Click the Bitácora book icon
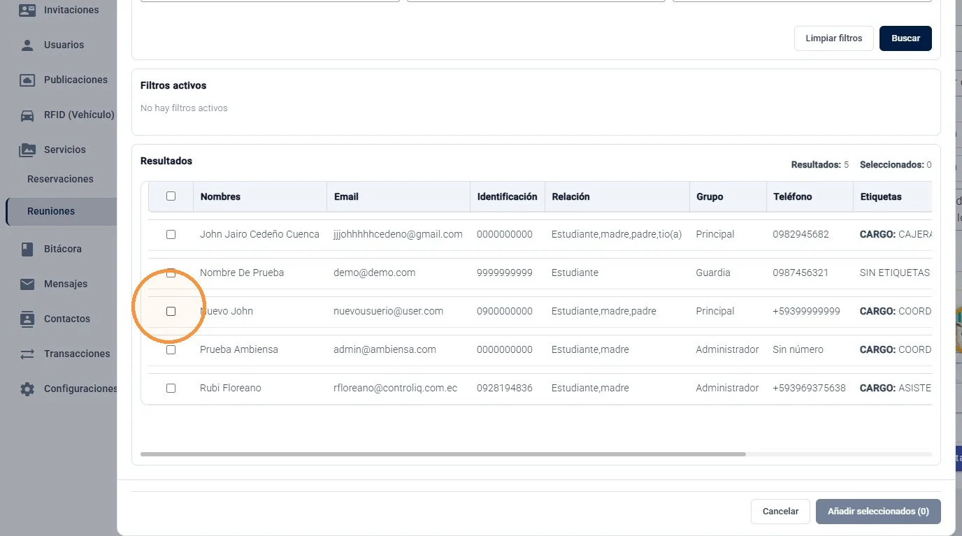This screenshot has height=536, width=962. (x=27, y=249)
